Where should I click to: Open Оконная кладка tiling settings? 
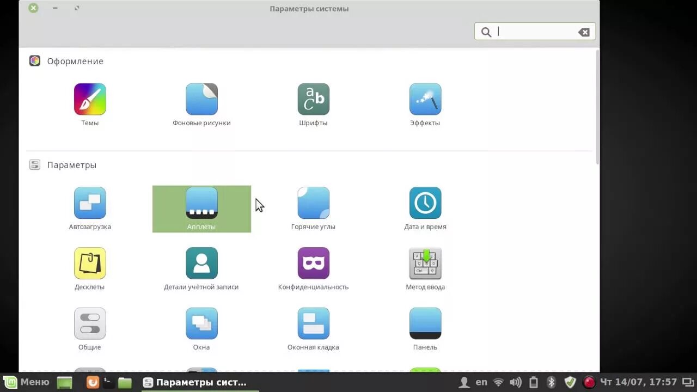(313, 323)
